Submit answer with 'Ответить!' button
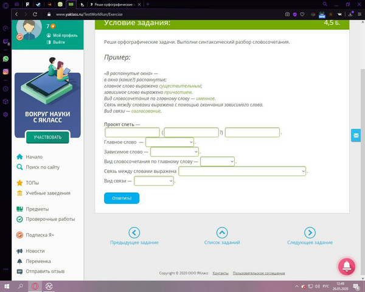 pos(122,198)
